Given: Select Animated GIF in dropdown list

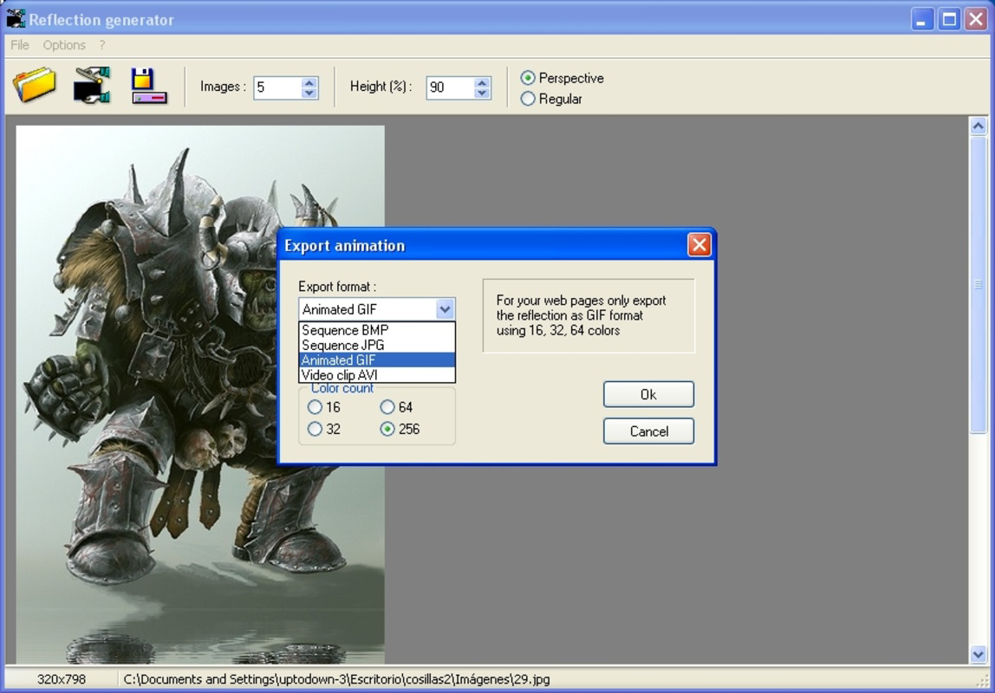Looking at the screenshot, I should tap(377, 360).
